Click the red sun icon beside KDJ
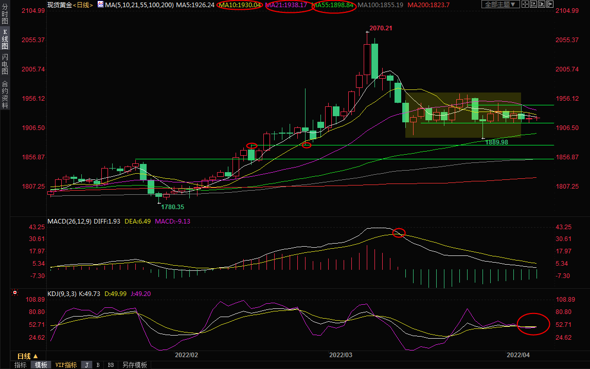 click(15, 293)
